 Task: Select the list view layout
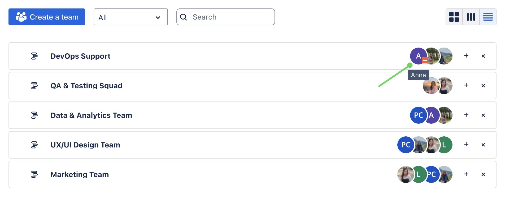488,17
